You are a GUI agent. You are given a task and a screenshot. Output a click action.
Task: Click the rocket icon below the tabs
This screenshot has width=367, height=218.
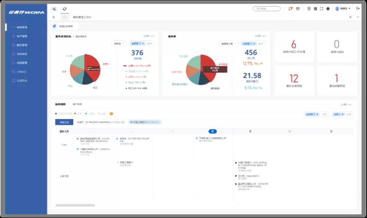click(x=54, y=26)
